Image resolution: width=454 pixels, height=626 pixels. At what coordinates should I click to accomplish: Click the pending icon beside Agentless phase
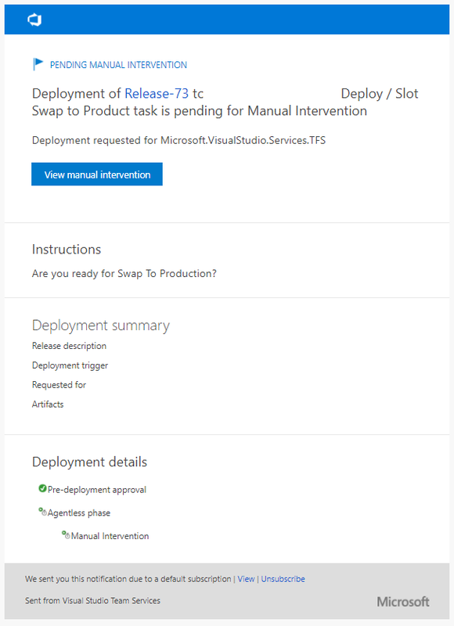click(x=42, y=512)
